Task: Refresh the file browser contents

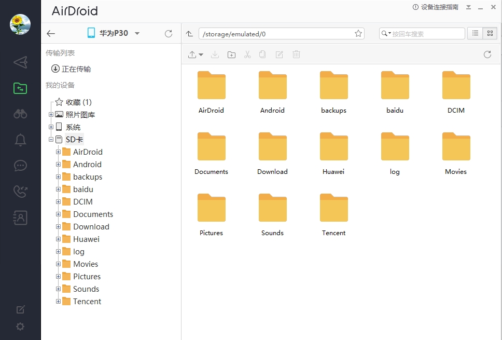Action: [x=487, y=55]
